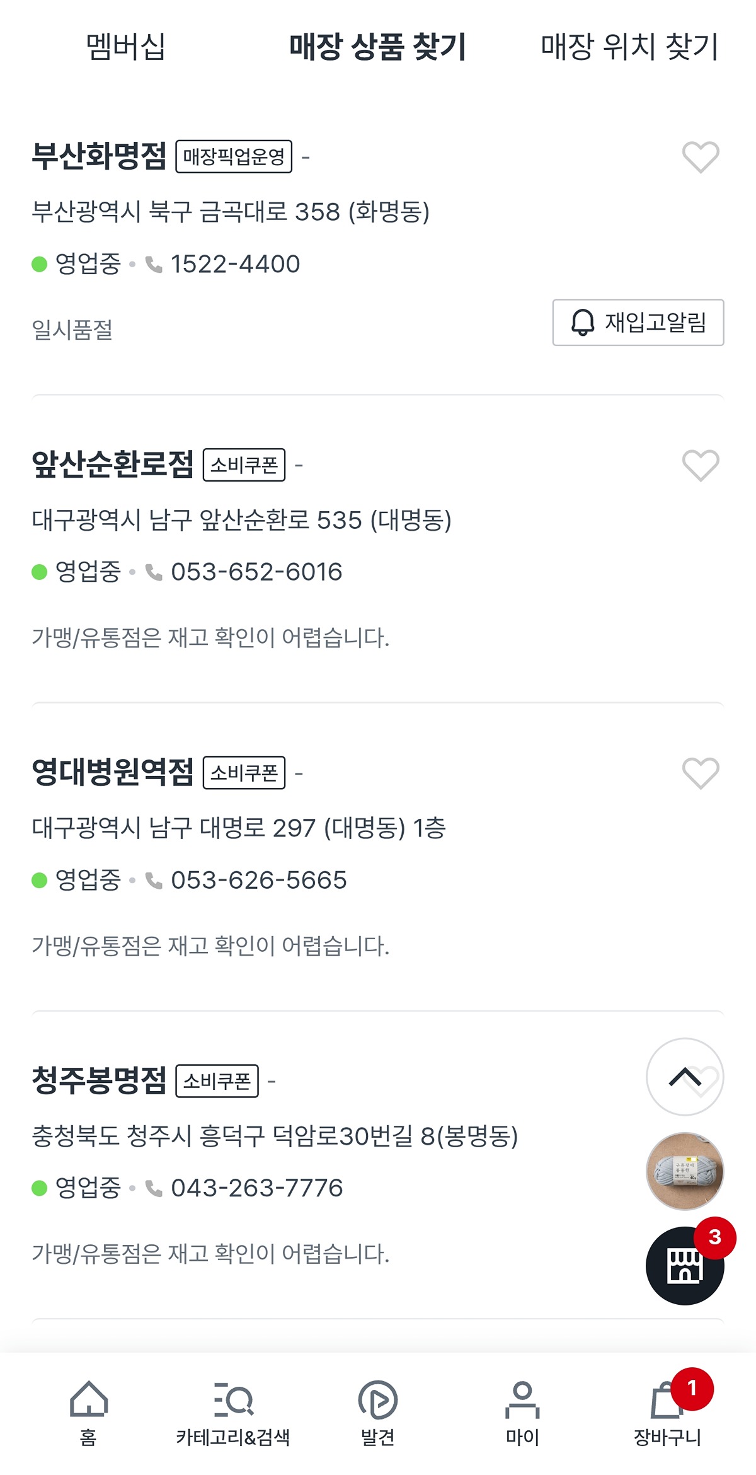Tap the dark store floating button
Screen dimensions: 756x1475
click(685, 1265)
